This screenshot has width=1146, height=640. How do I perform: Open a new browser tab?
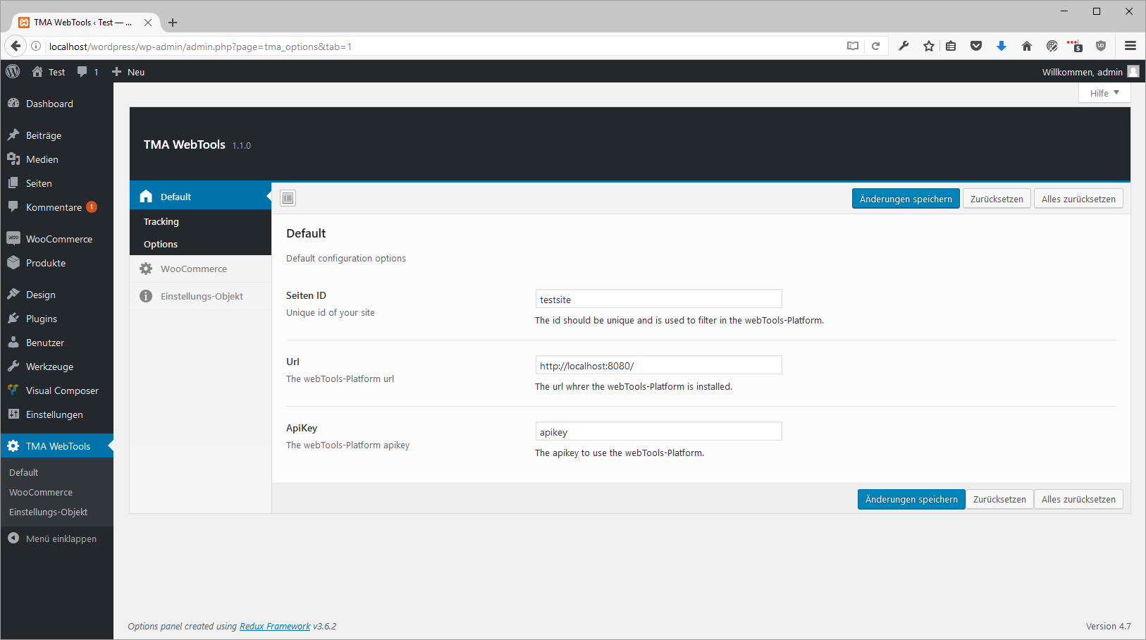[173, 23]
